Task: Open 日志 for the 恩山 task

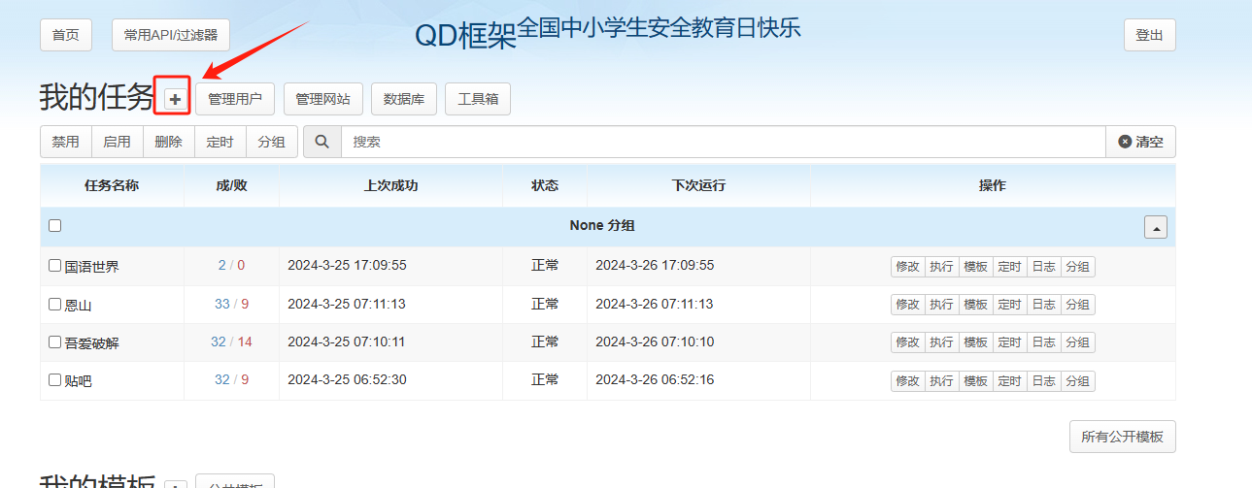Action: click(x=1043, y=305)
